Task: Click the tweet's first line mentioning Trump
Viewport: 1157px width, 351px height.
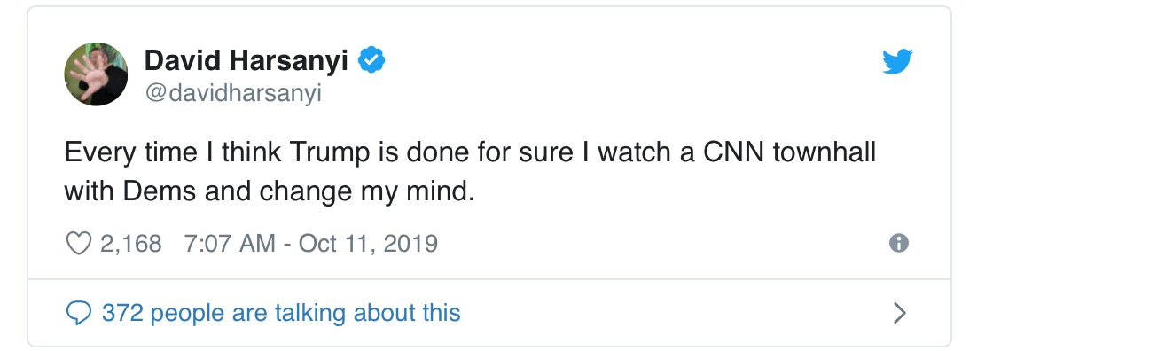Action: coord(470,153)
